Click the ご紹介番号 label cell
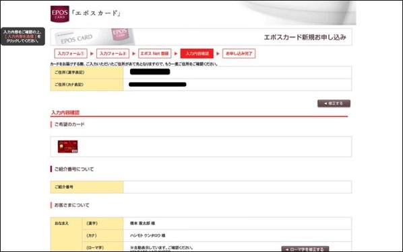This screenshot has height=252, width=403. pyautogui.click(x=87, y=187)
